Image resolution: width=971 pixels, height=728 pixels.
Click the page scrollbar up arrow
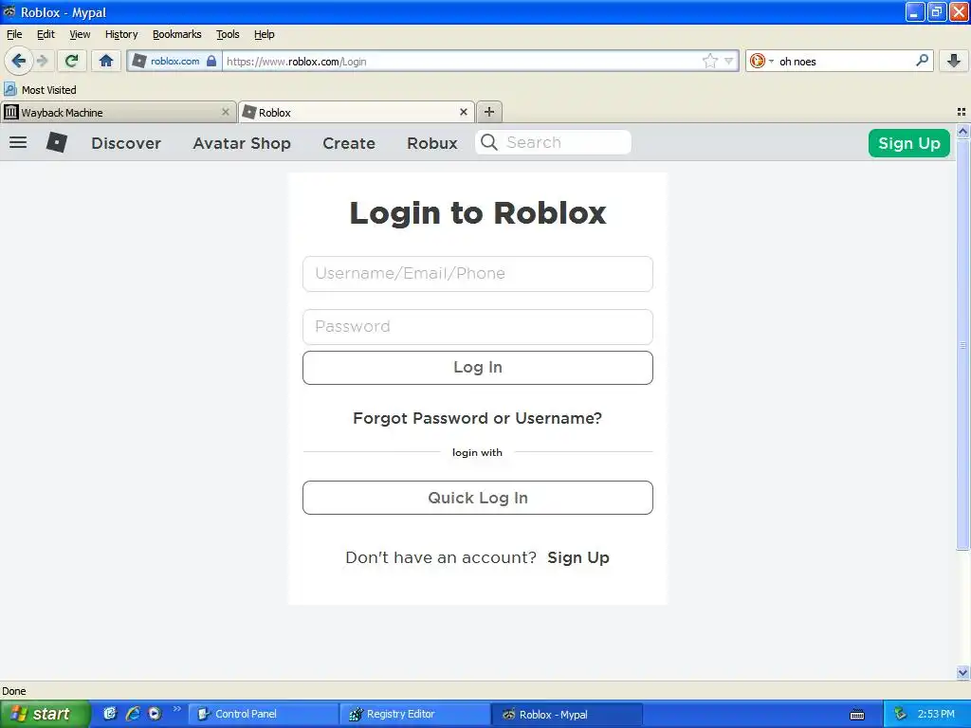[x=962, y=131]
